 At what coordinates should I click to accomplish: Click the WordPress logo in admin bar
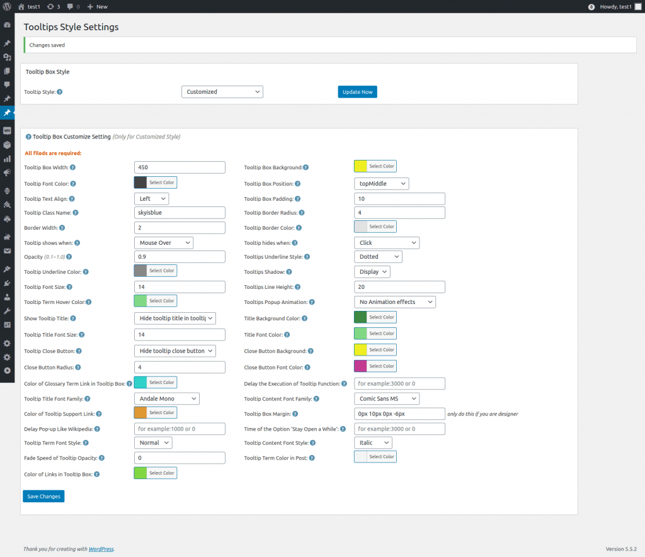point(7,6)
